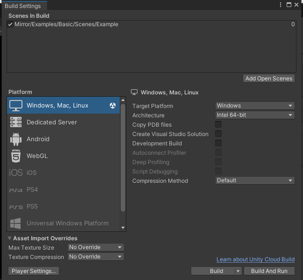
Task: Select the Android platform label
Action: 38,139
